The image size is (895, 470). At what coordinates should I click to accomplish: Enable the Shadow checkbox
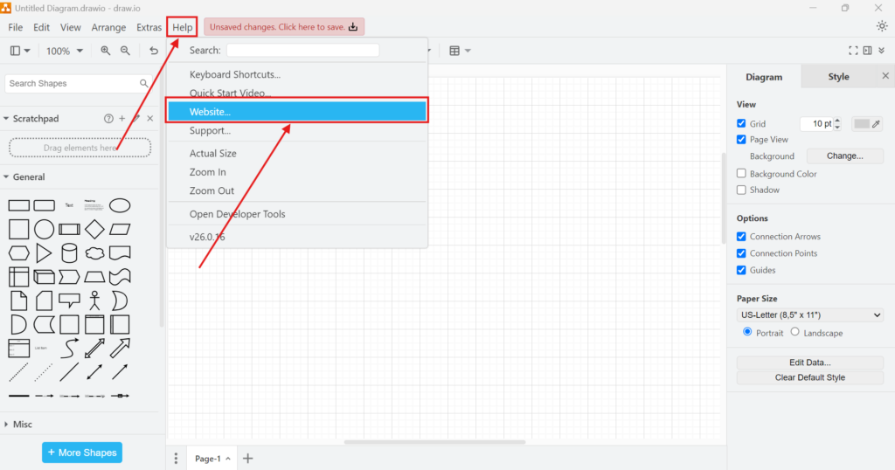tap(741, 190)
